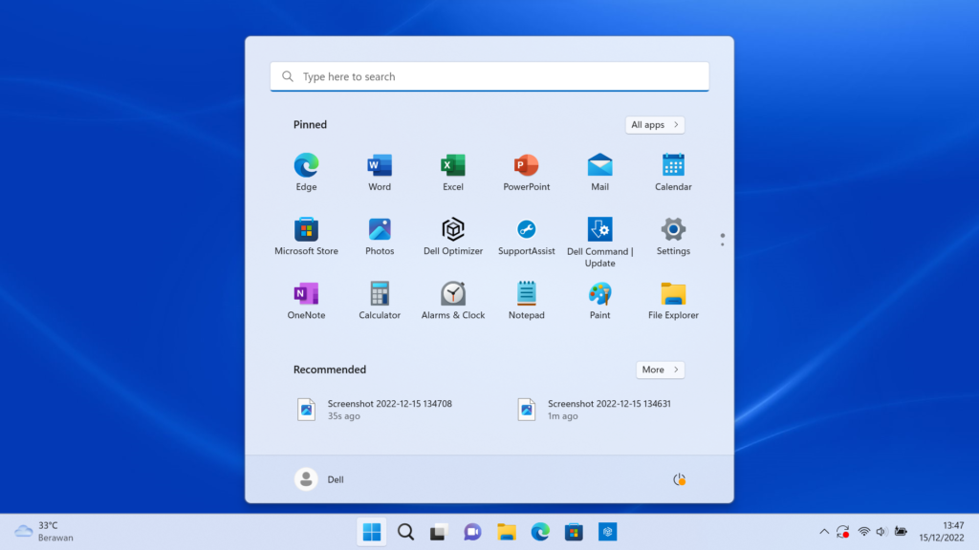Click the Start button on taskbar
979x550 pixels.
click(x=372, y=532)
